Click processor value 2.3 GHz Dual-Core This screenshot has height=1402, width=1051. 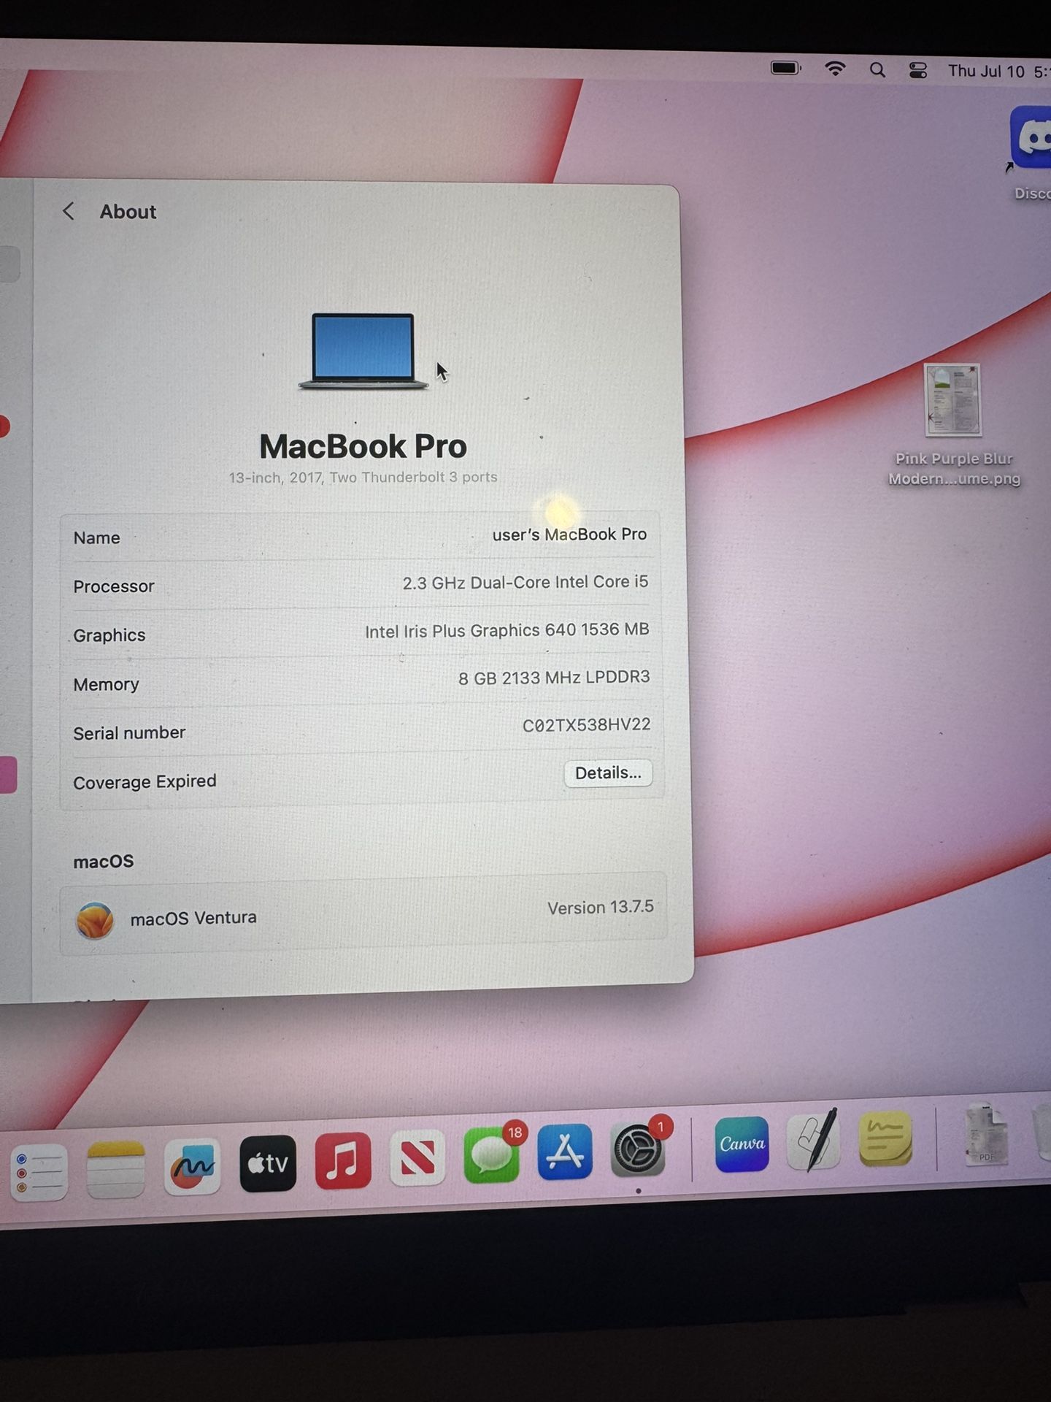point(525,583)
